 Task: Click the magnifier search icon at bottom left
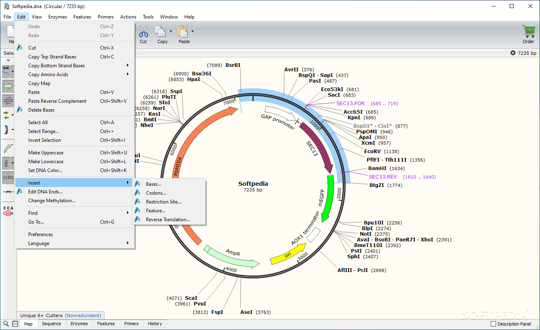coord(6,324)
